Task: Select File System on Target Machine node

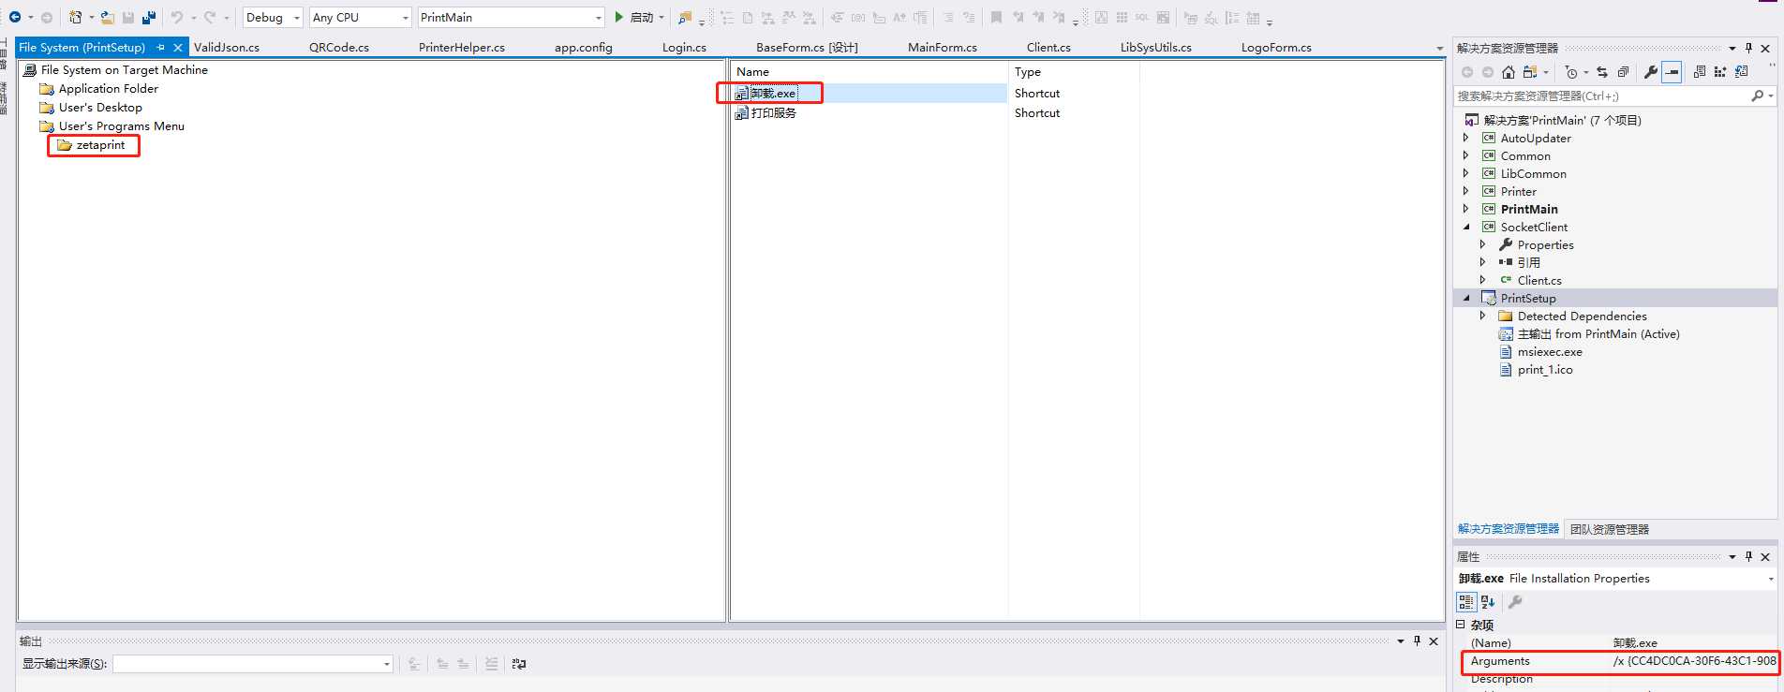Action: point(124,69)
